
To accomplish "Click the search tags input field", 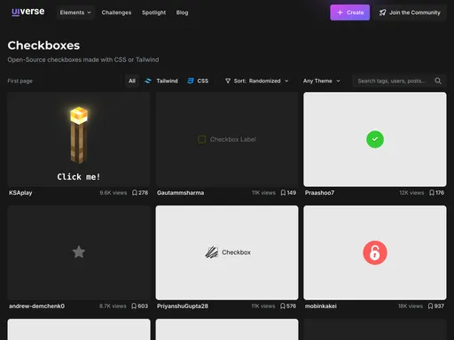I will click(x=392, y=81).
